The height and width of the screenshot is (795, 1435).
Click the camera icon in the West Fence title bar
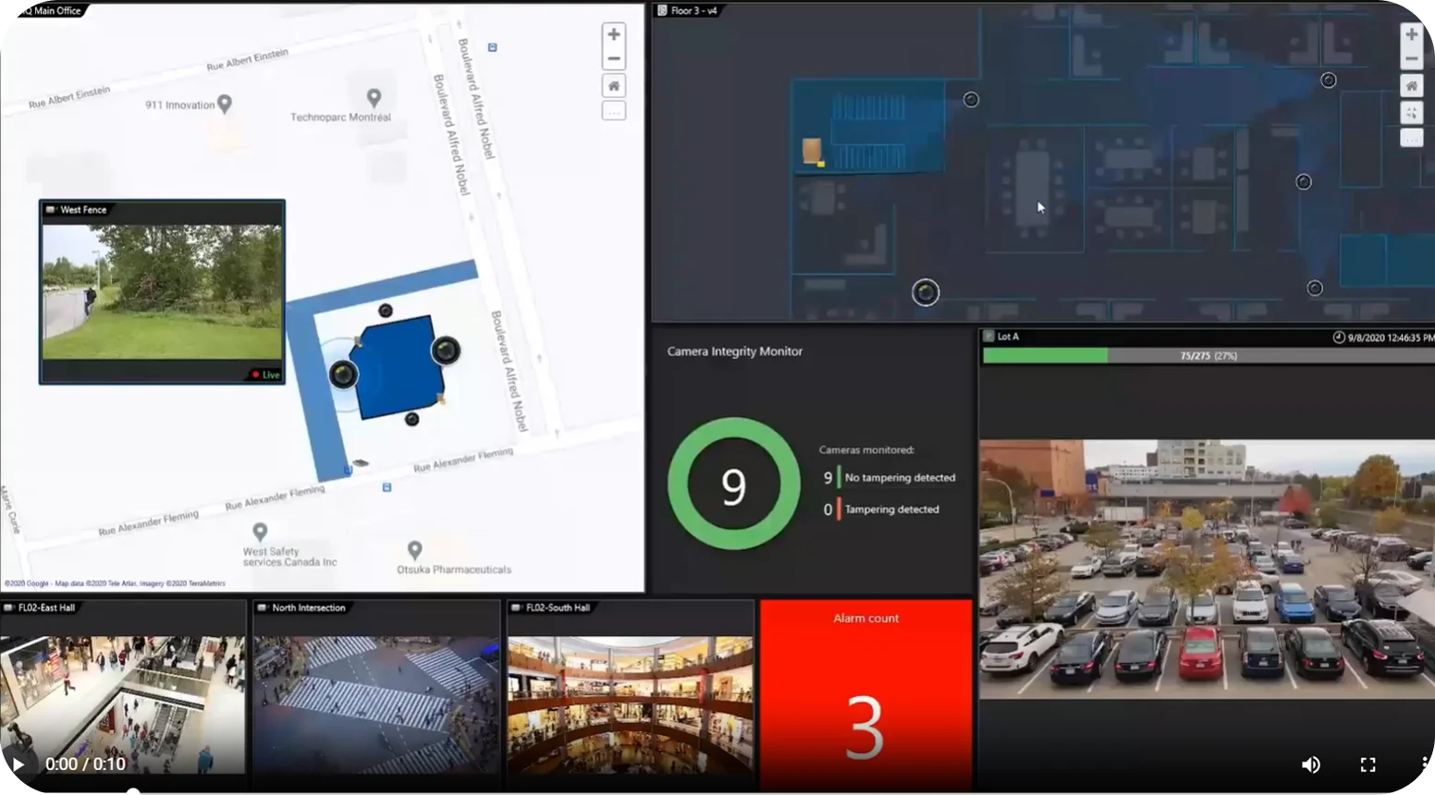pyautogui.click(x=51, y=210)
